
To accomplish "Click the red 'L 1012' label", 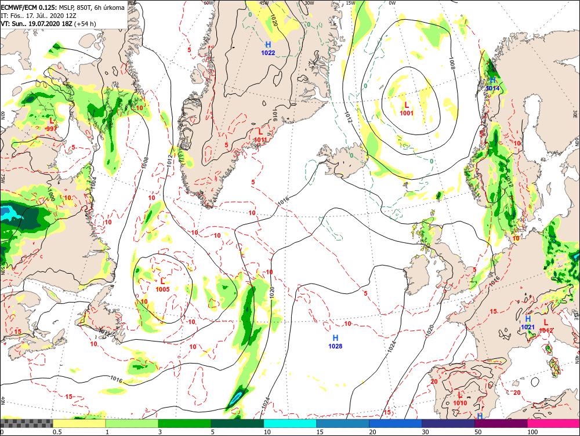I will (x=546, y=326).
